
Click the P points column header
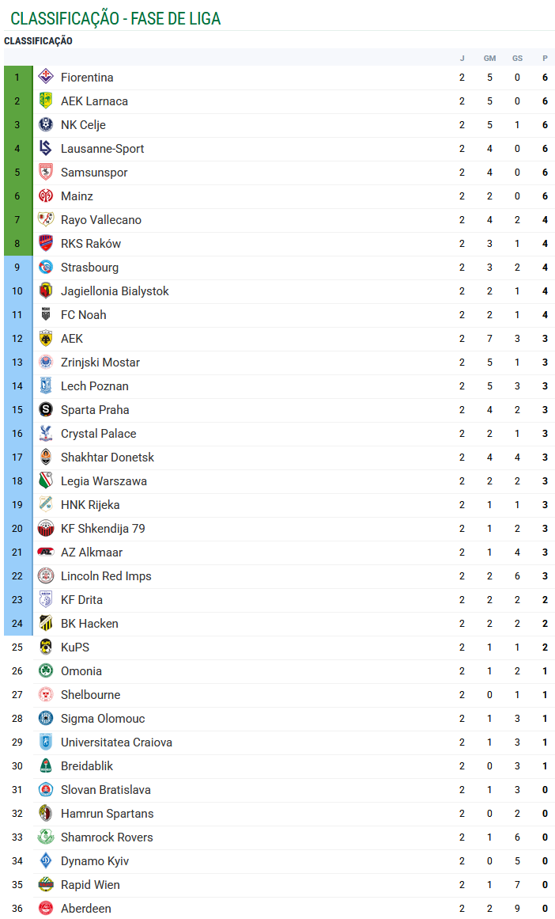[545, 58]
